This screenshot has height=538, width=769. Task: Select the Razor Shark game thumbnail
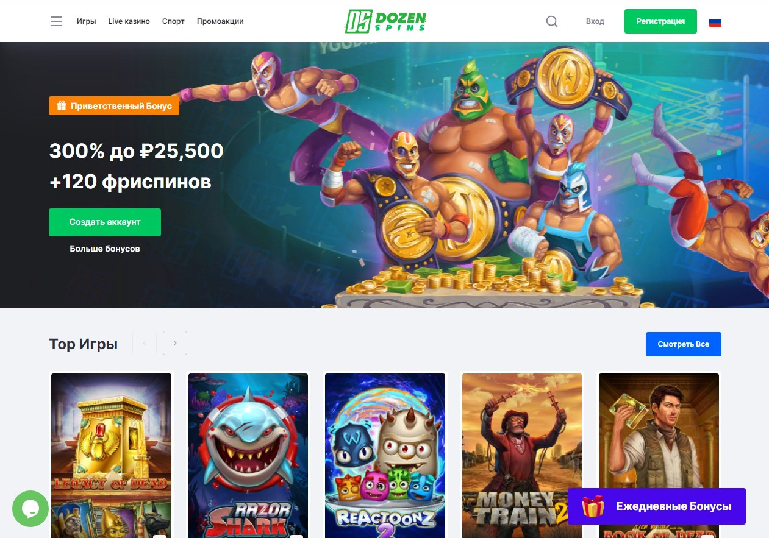(x=248, y=456)
